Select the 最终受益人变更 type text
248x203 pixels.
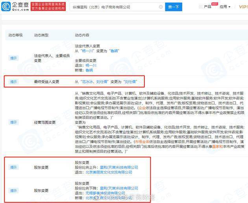(46, 82)
